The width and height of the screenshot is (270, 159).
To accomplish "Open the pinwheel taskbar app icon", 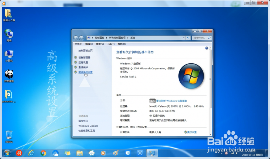I will click(x=92, y=153).
